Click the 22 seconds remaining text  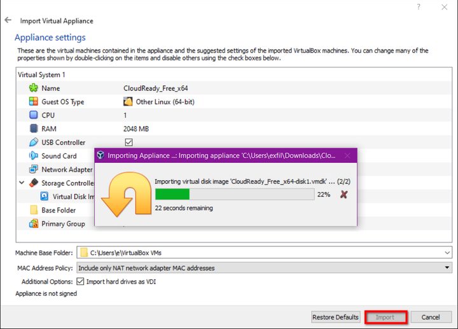tap(184, 208)
